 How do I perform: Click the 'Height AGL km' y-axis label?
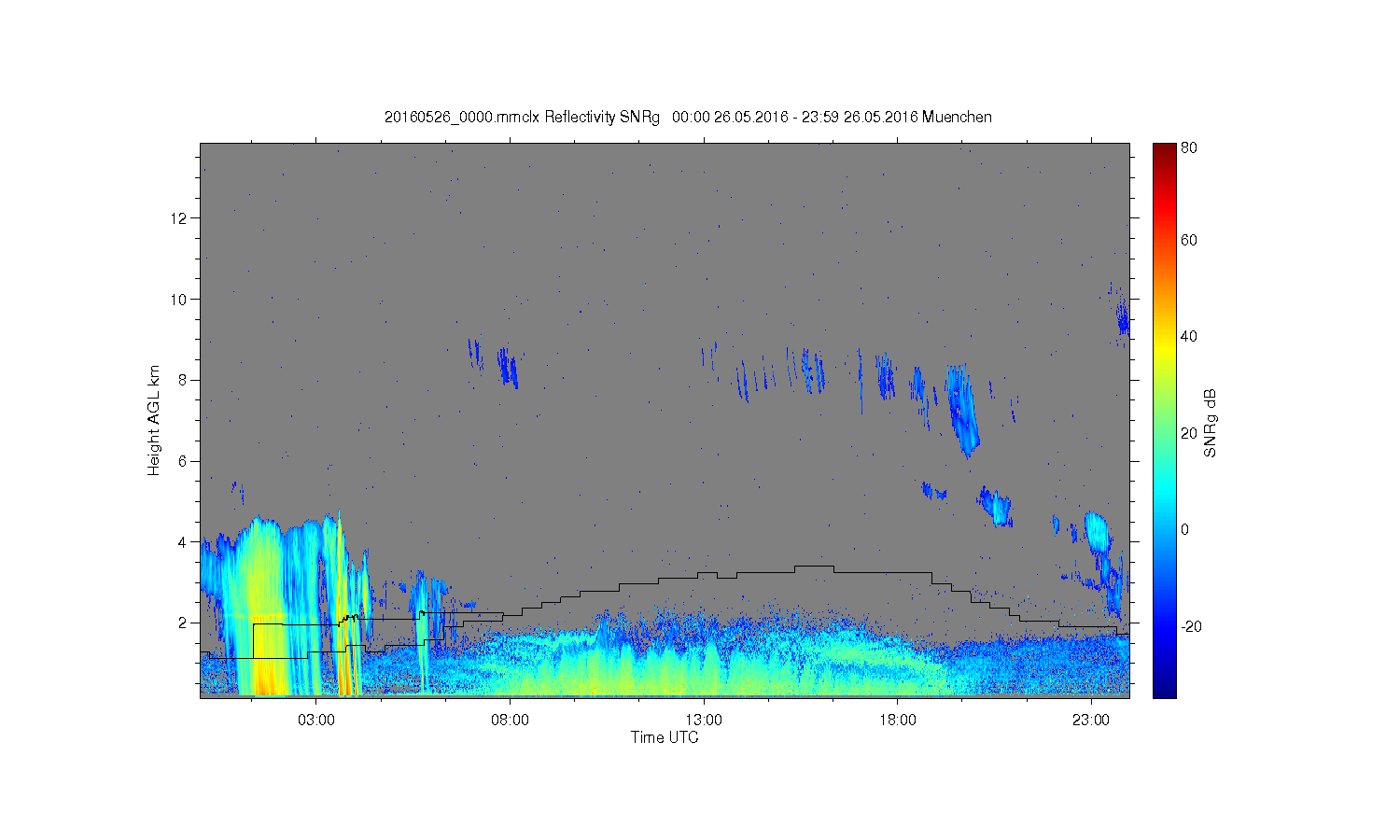154,421
